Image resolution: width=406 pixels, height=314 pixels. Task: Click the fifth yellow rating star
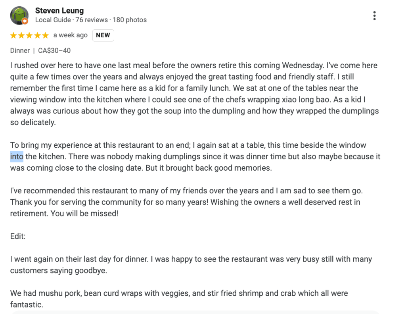coord(45,35)
